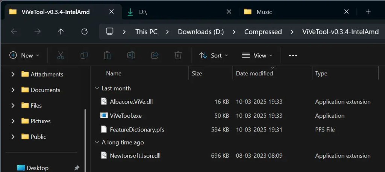Close the ViVeTool-v0.3.4-IntelAmd tab
The image size is (385, 172).
111,12
